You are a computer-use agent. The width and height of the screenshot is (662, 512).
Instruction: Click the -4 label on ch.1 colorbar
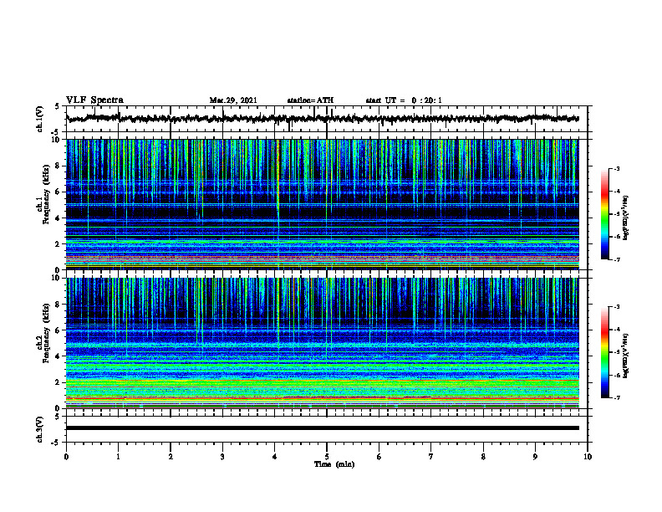point(617,191)
